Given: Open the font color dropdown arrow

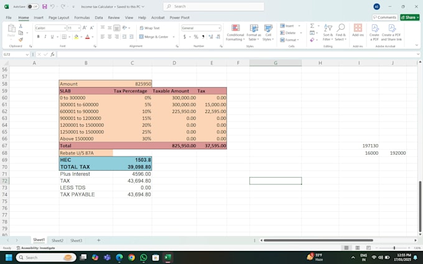Looking at the screenshot, I should point(93,37).
